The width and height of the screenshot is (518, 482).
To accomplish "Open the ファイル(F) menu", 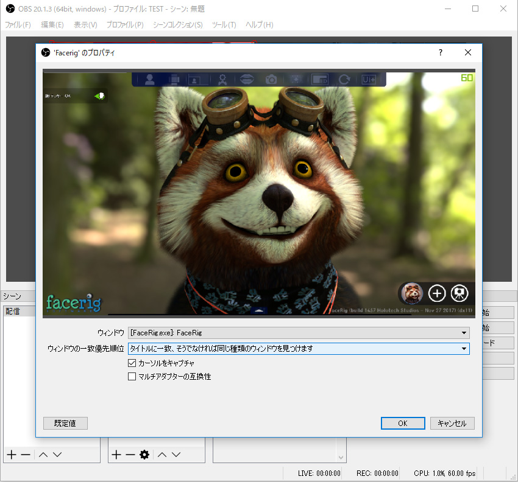I will pyautogui.click(x=18, y=25).
